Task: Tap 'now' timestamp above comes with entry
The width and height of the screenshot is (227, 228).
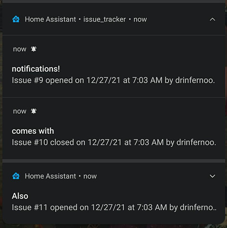Action: (x=20, y=111)
